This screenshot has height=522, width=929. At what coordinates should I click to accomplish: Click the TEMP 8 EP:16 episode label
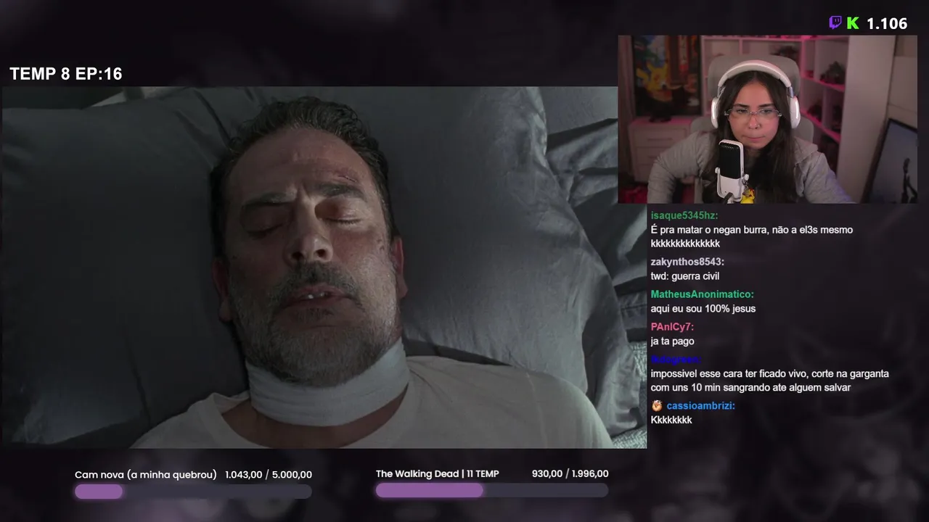point(66,74)
